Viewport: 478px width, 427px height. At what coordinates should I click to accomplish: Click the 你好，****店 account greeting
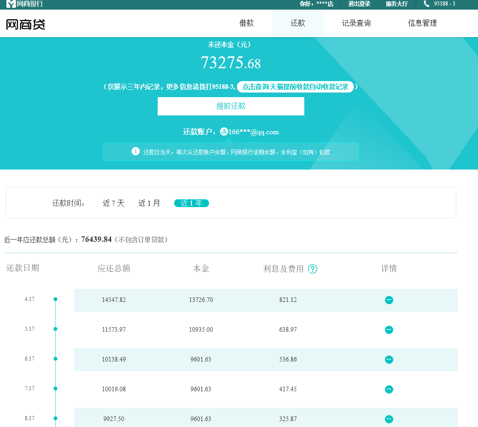(316, 4)
